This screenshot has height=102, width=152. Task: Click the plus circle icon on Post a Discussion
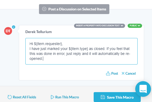point(44,9)
